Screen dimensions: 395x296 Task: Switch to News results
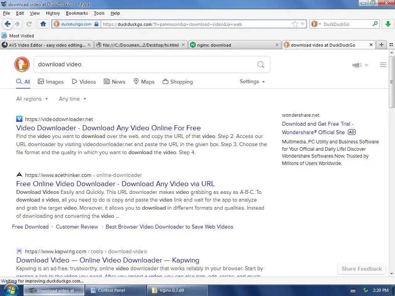(115, 82)
